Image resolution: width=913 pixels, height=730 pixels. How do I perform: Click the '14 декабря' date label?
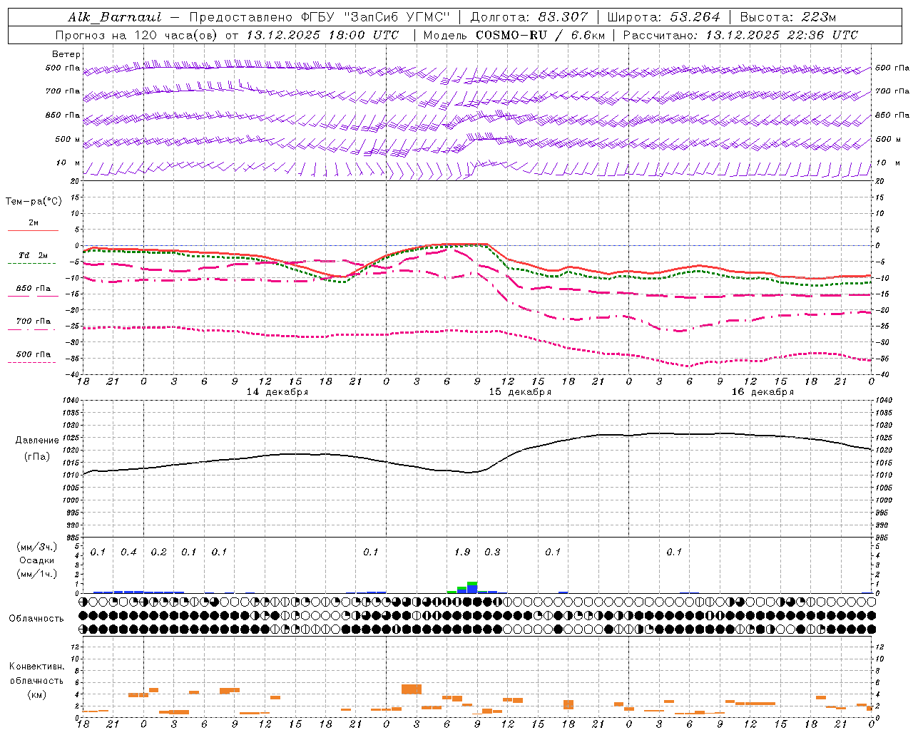pyautogui.click(x=277, y=392)
